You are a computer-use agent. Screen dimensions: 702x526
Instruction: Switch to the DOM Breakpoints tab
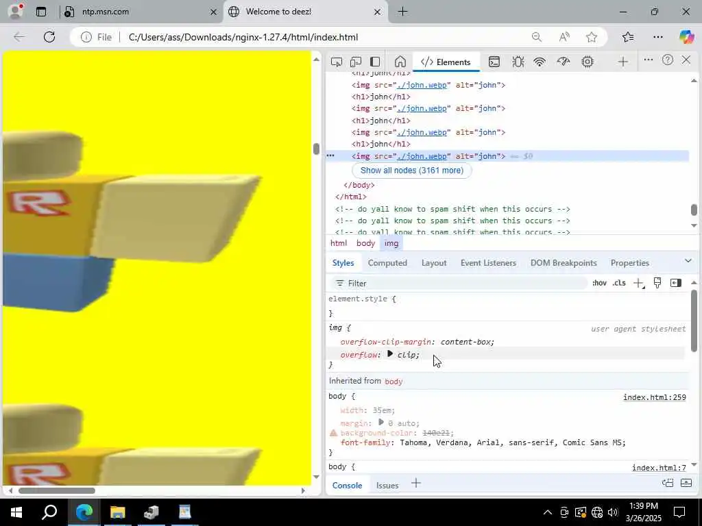pyautogui.click(x=564, y=263)
